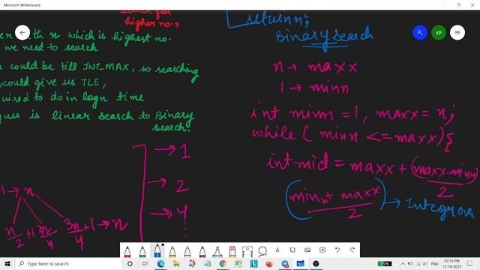Show hidden system tray icons
Image resolution: width=480 pixels, height=270 pixels.
click(403, 263)
